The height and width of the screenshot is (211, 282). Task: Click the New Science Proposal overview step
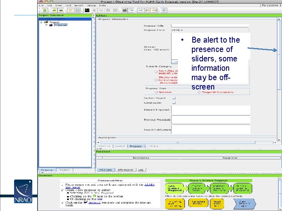click(174, 188)
